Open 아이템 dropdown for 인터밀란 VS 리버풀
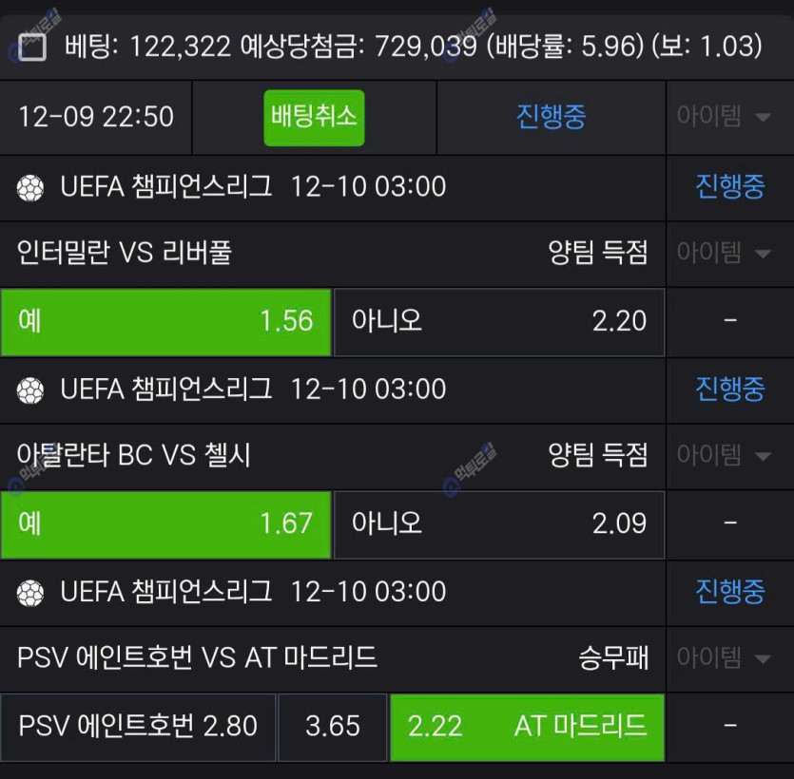This screenshot has width=794, height=779. pyautogui.click(x=724, y=253)
